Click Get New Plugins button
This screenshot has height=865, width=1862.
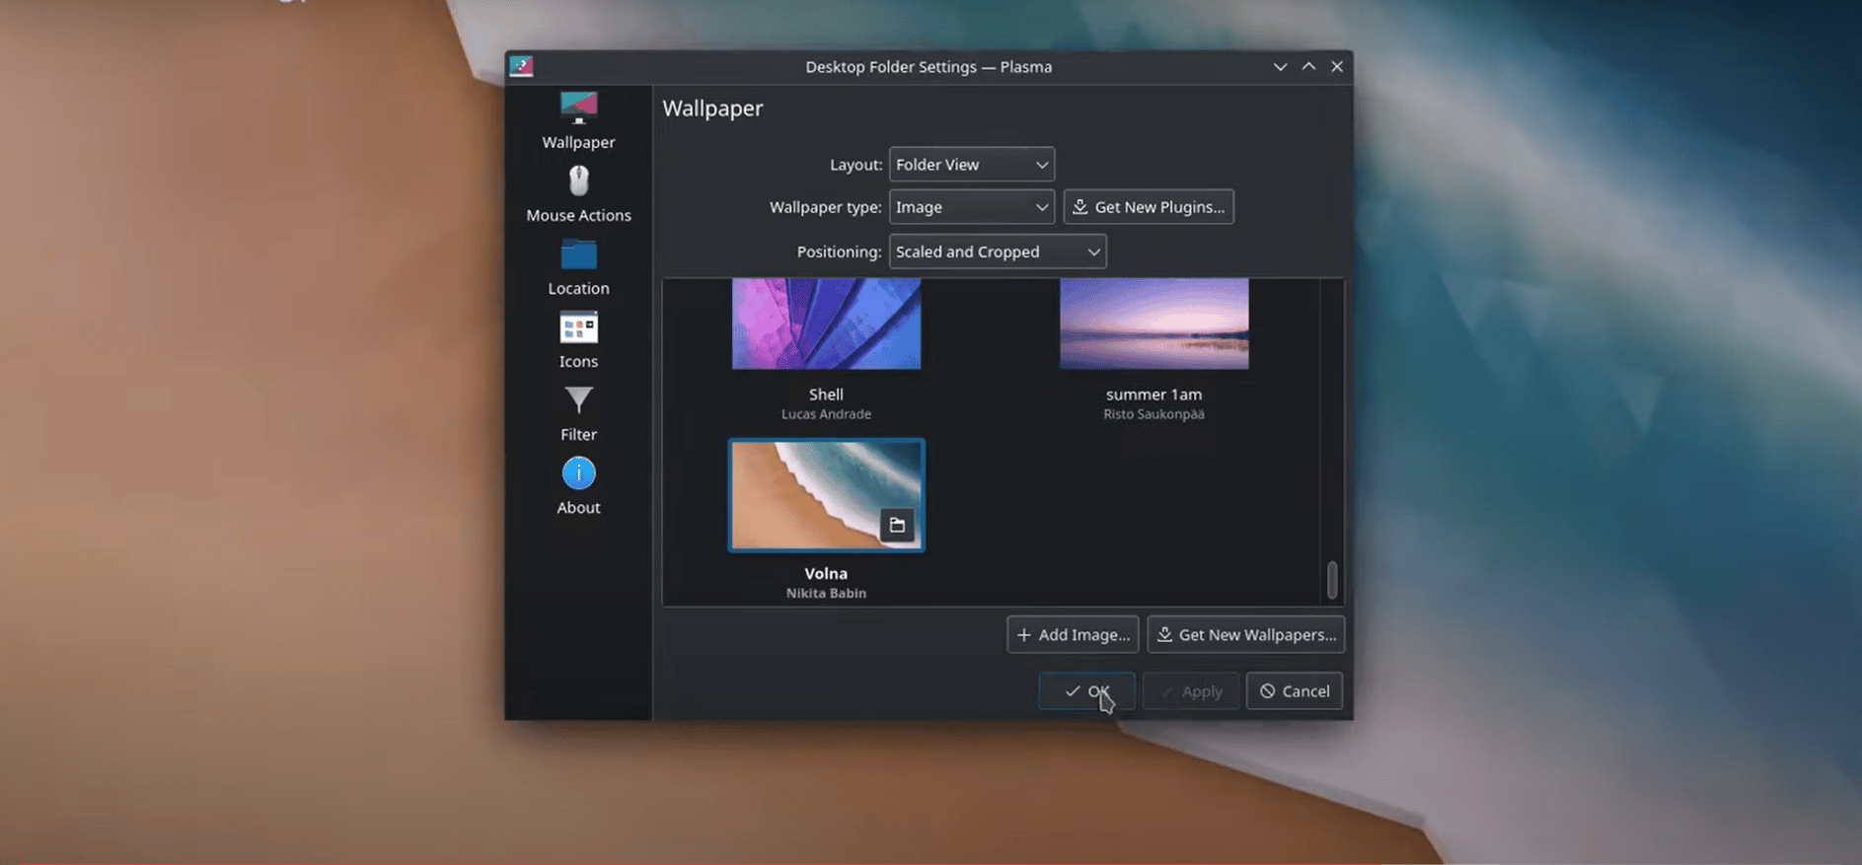[1149, 207]
